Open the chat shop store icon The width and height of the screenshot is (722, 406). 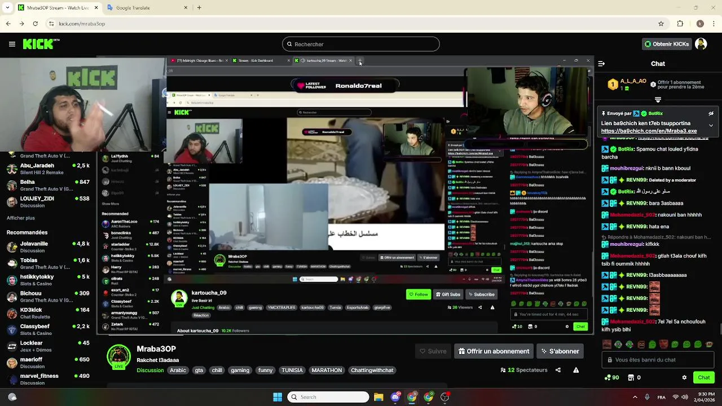(631, 377)
